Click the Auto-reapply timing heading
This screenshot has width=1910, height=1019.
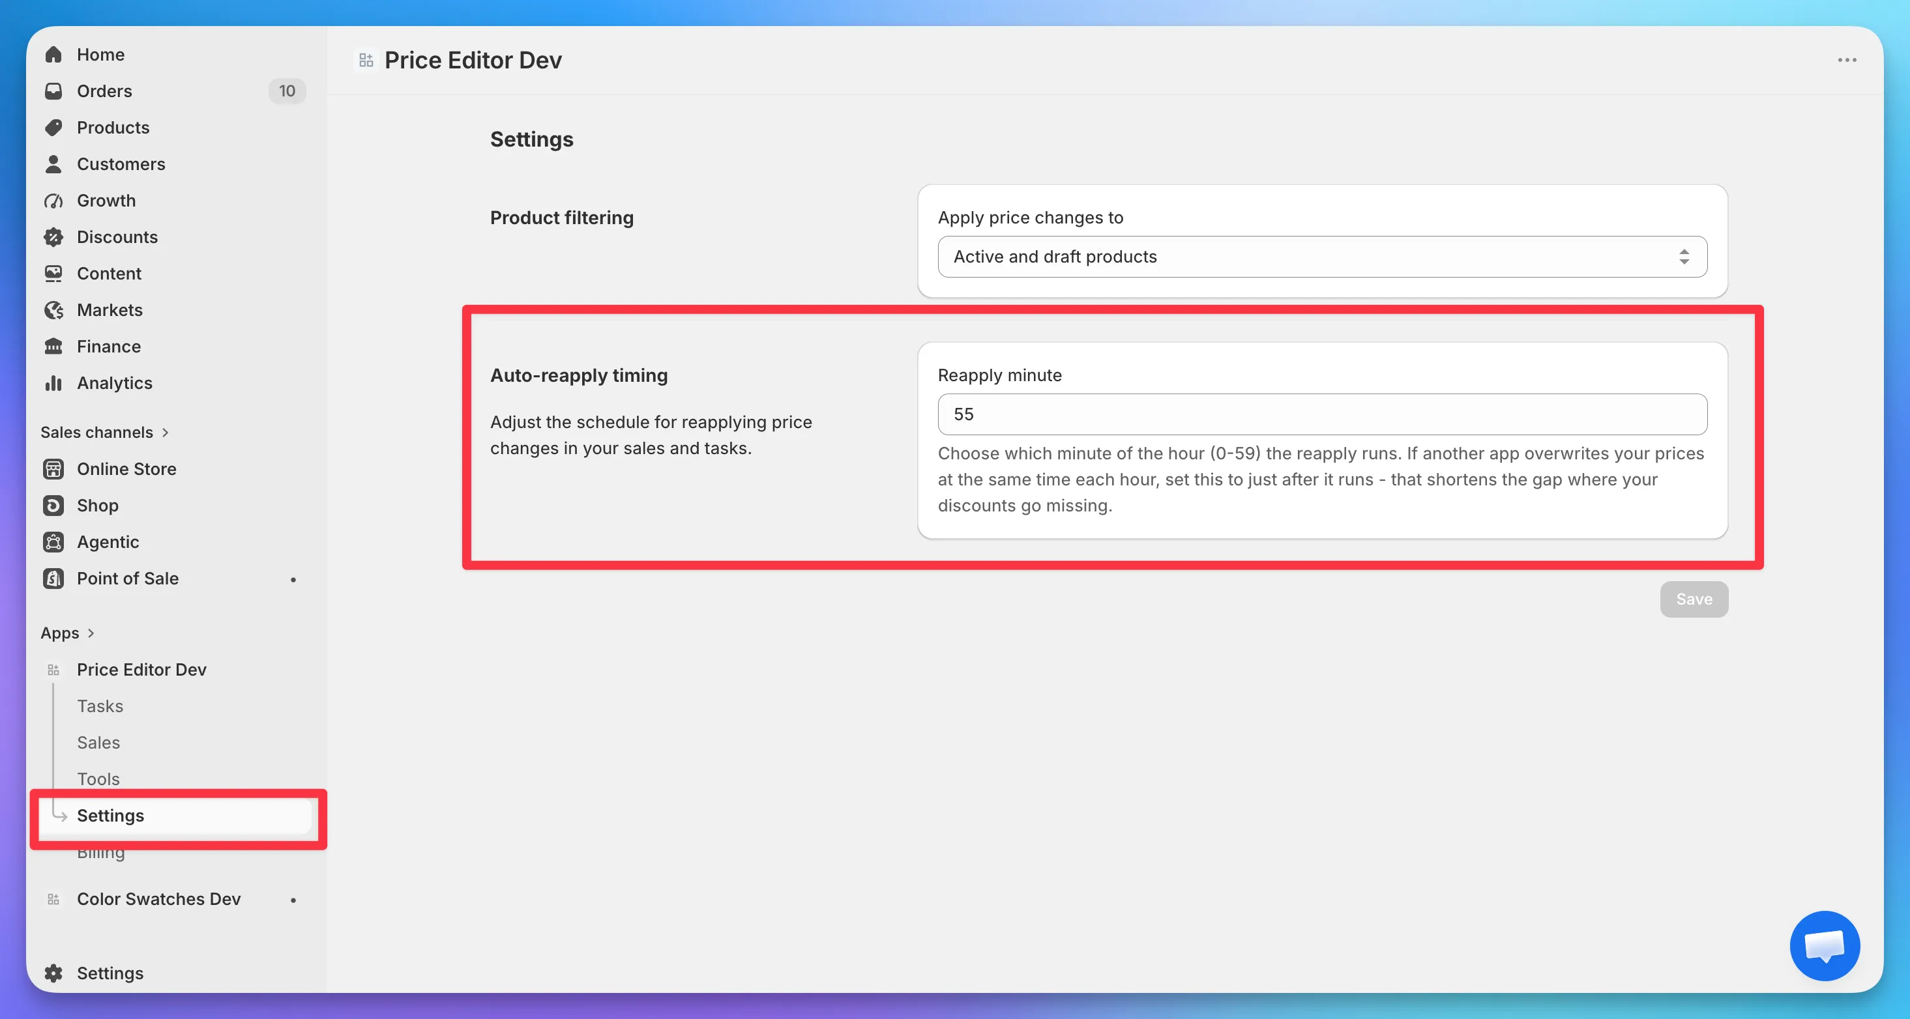pos(578,375)
